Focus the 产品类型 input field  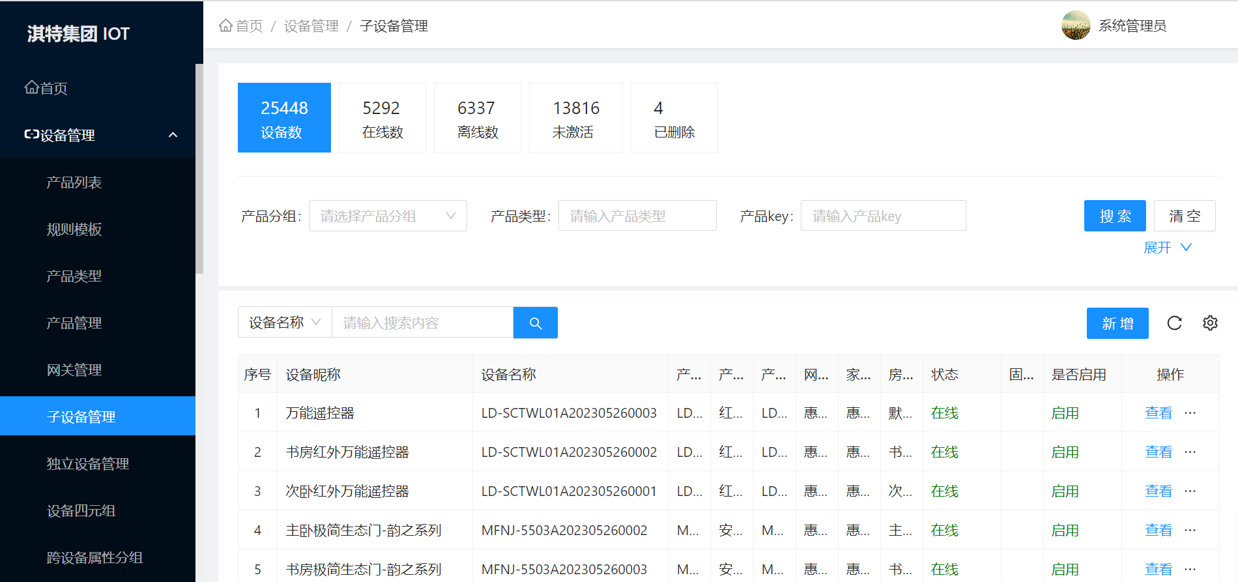pyautogui.click(x=637, y=216)
